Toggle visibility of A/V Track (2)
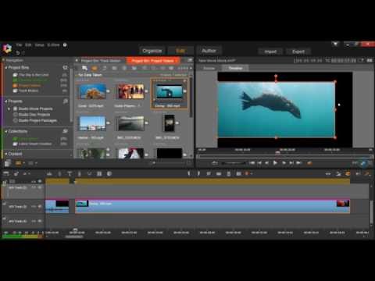Screen dimensions: 375x281 click(40, 187)
